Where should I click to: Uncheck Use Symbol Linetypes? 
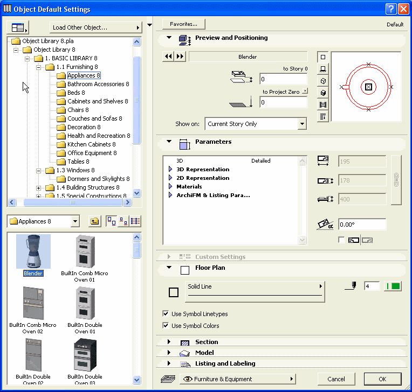point(166,314)
